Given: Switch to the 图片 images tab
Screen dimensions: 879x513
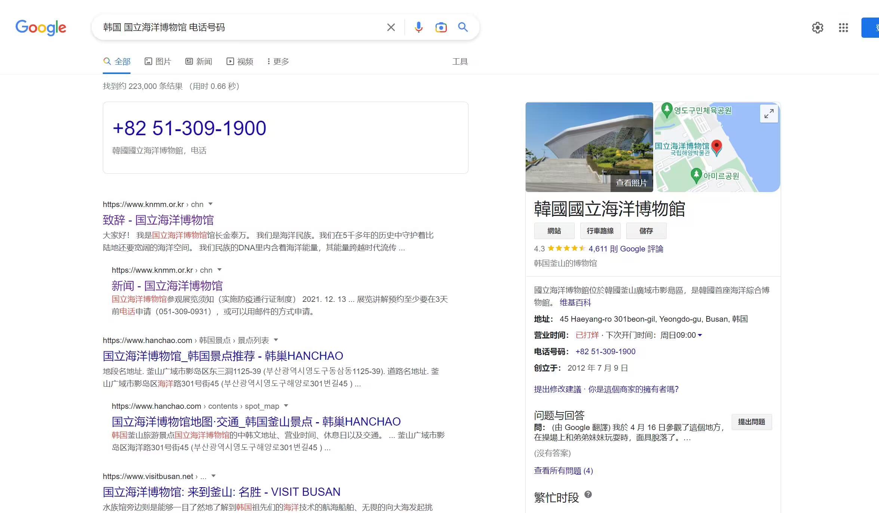Looking at the screenshot, I should 158,62.
